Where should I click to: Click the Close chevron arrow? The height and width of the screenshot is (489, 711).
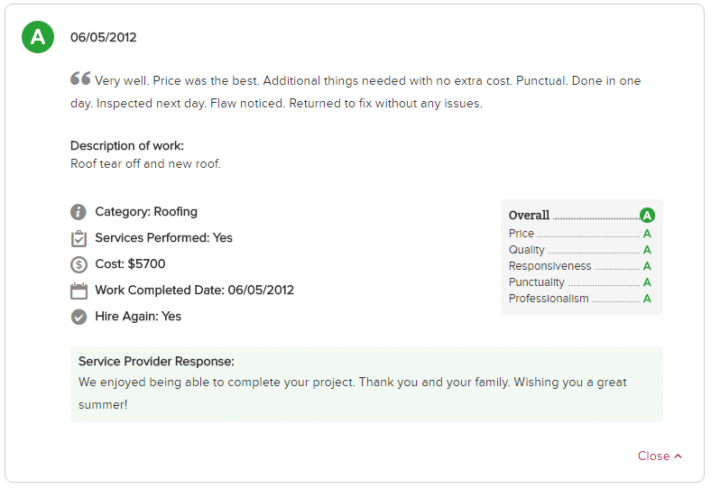tap(678, 457)
